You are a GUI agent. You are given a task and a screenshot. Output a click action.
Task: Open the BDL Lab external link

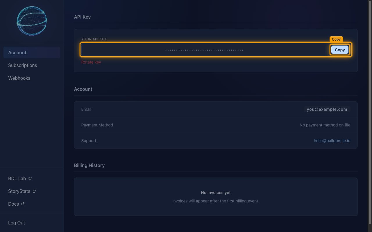click(20, 178)
